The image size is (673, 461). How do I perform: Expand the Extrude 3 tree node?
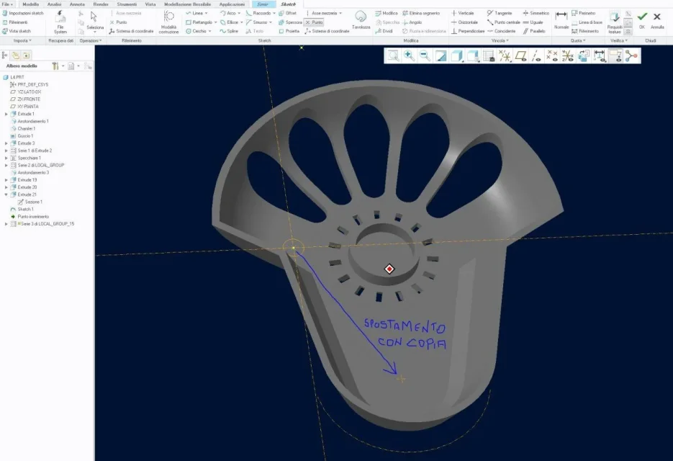tap(6, 143)
